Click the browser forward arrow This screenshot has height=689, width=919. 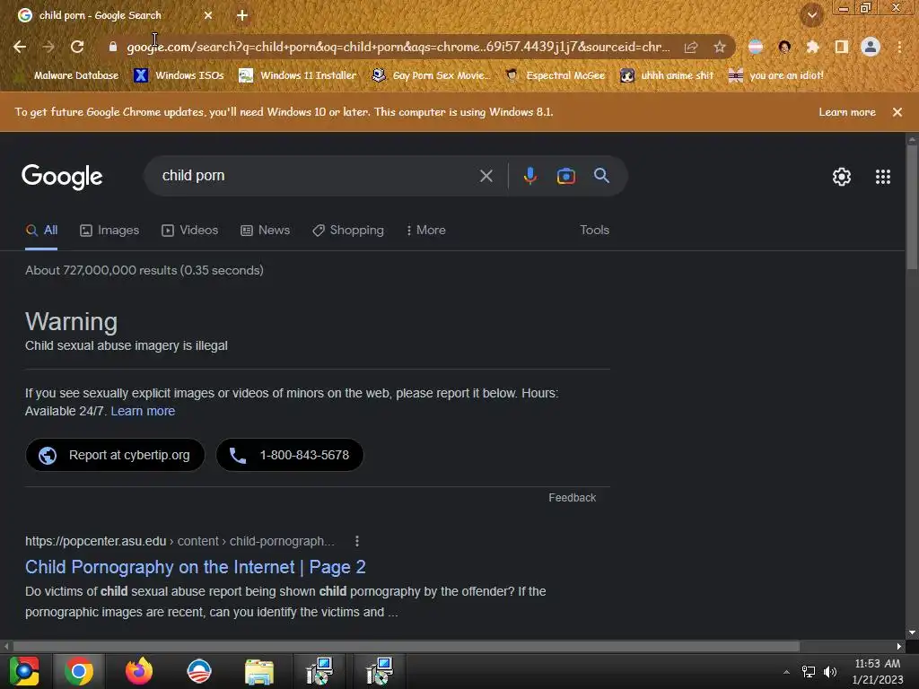click(x=48, y=47)
